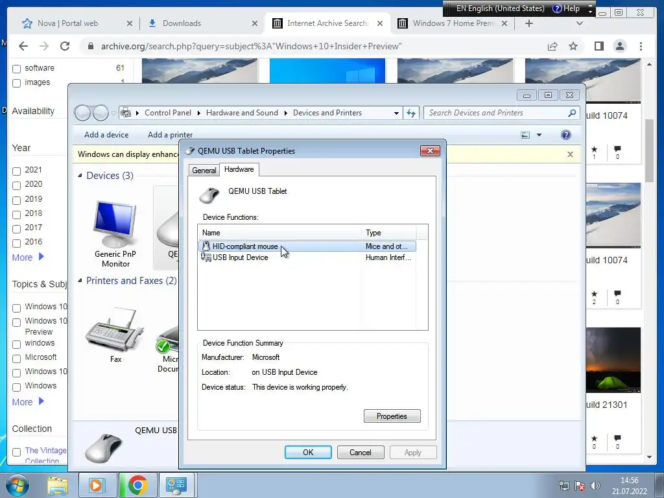Show More topics and subjects
This screenshot has width=664, height=498.
coord(28,401)
